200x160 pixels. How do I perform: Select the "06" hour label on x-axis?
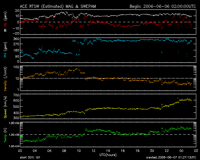(x=49, y=151)
